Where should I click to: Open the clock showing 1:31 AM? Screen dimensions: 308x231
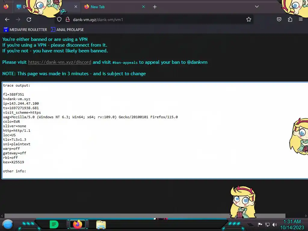(x=292, y=224)
